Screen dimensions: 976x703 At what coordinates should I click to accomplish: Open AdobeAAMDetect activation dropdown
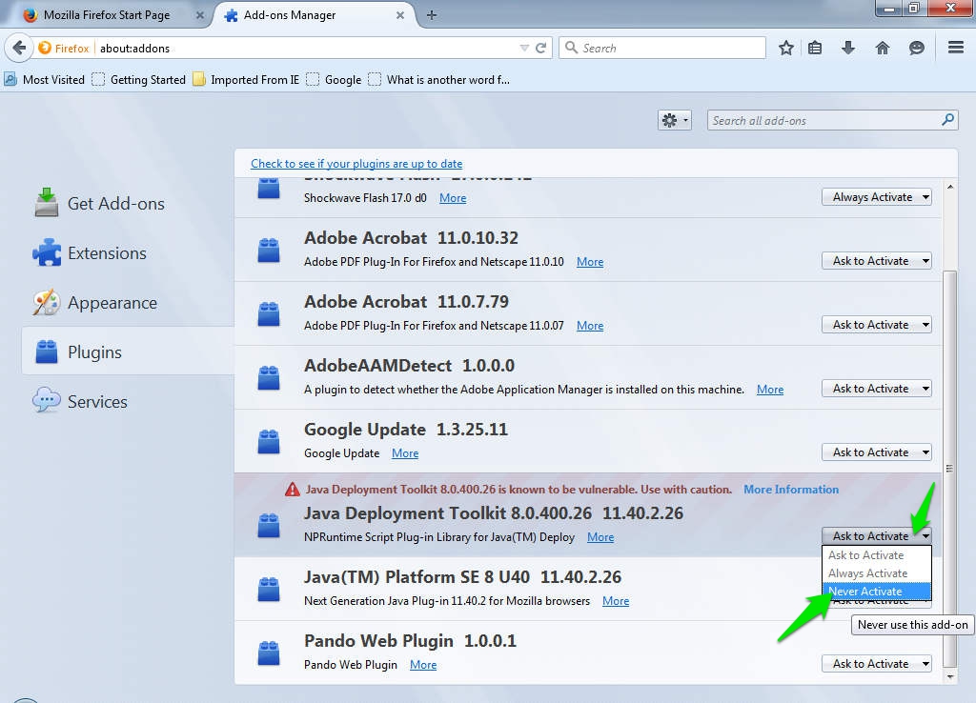tap(877, 389)
